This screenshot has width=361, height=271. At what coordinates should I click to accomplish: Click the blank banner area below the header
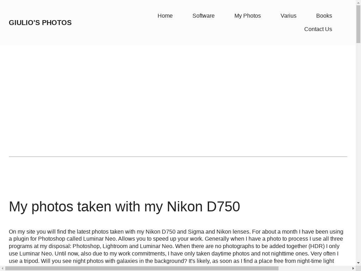pos(178,101)
